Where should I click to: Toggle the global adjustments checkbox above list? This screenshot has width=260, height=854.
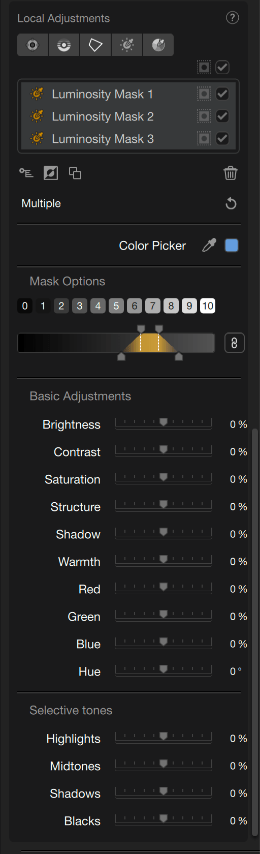pyautogui.click(x=222, y=67)
